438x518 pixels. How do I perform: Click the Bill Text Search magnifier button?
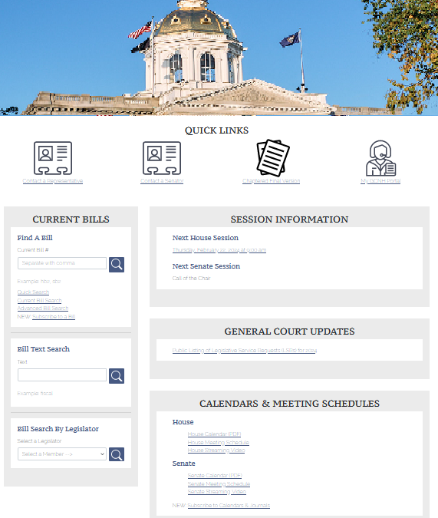[117, 376]
